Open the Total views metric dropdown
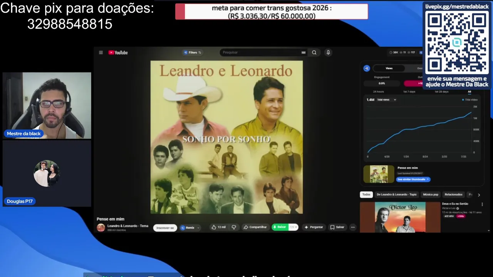This screenshot has width=493, height=277. 386,100
